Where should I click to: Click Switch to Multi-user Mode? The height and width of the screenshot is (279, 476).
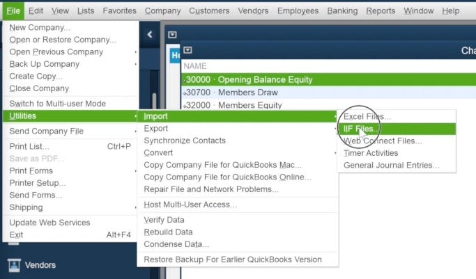point(70,104)
